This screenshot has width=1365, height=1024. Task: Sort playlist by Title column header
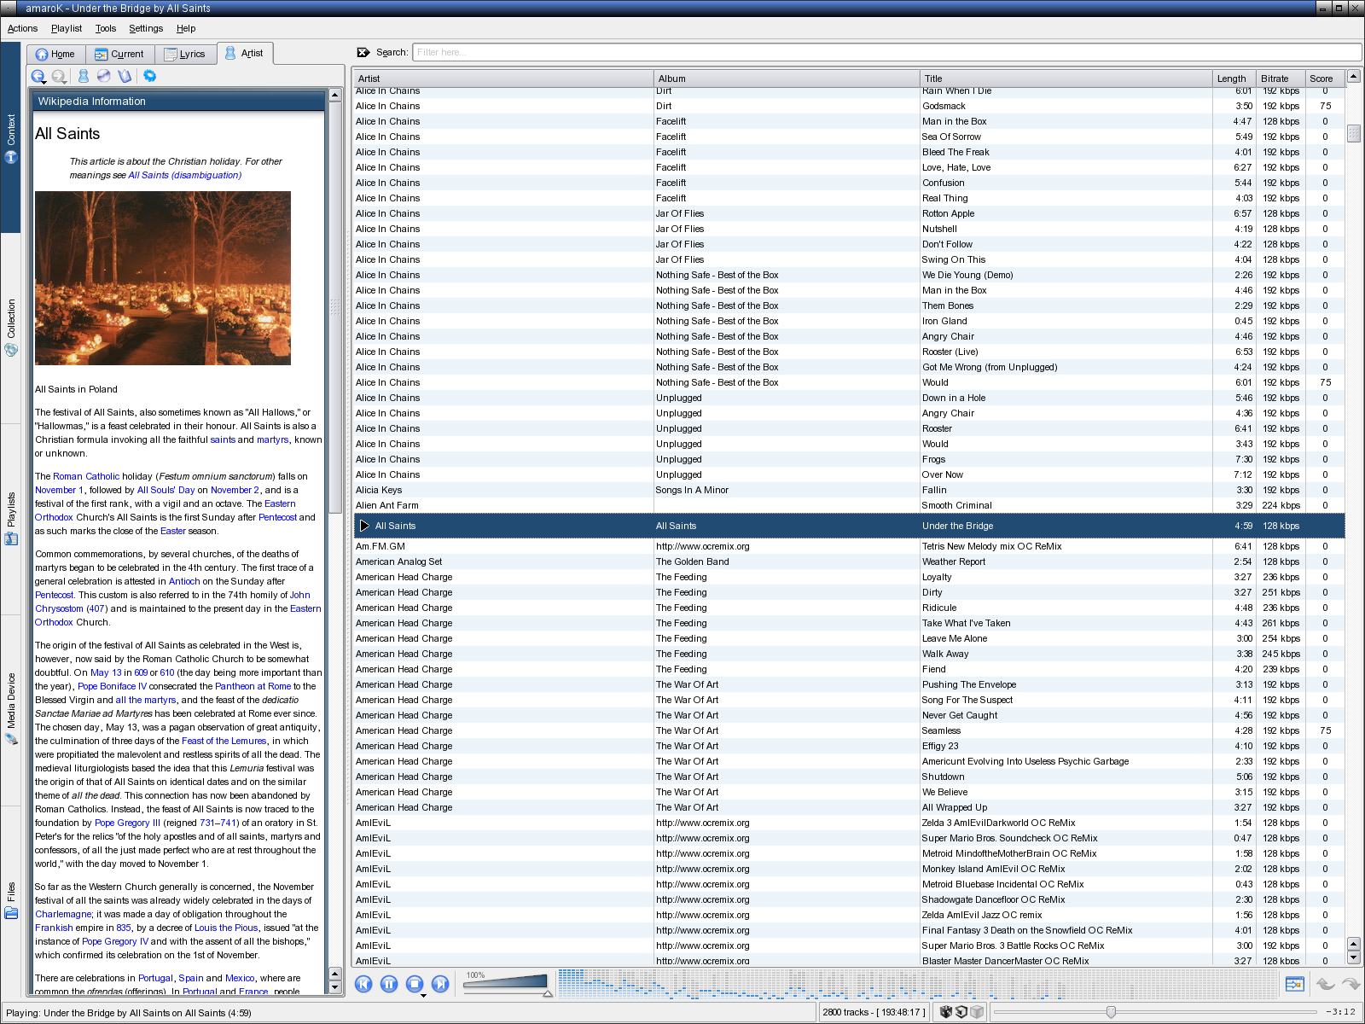coord(1066,79)
